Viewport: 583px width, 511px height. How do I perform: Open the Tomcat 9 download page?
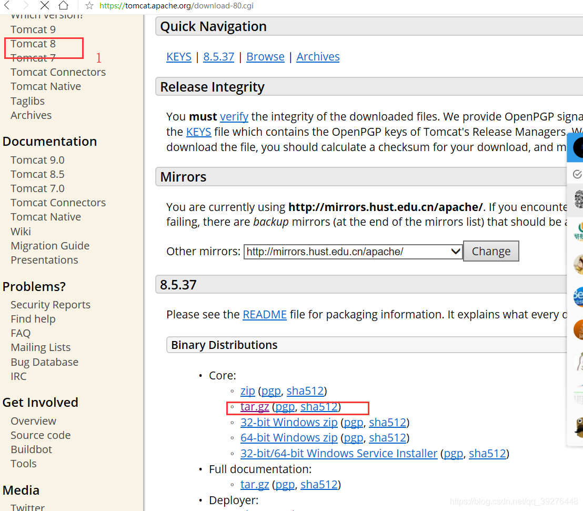tap(33, 29)
